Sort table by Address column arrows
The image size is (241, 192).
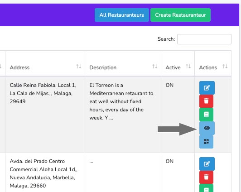click(79, 67)
